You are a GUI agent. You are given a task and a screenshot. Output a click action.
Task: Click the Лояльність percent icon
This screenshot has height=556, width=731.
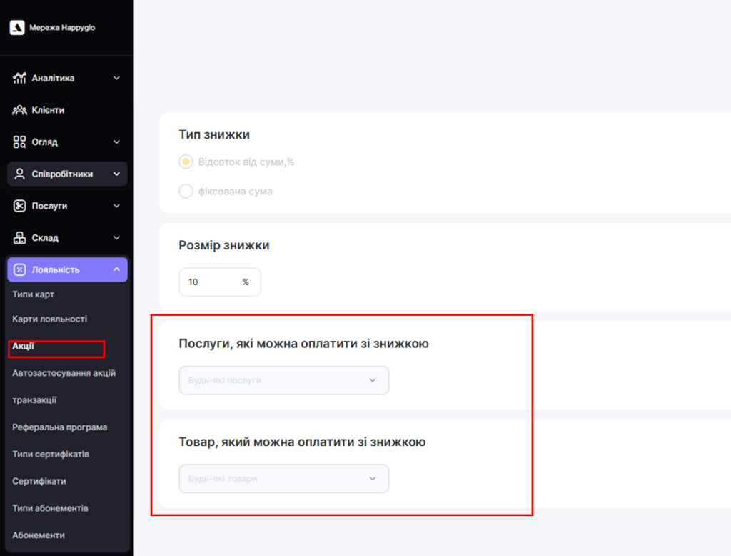(20, 269)
